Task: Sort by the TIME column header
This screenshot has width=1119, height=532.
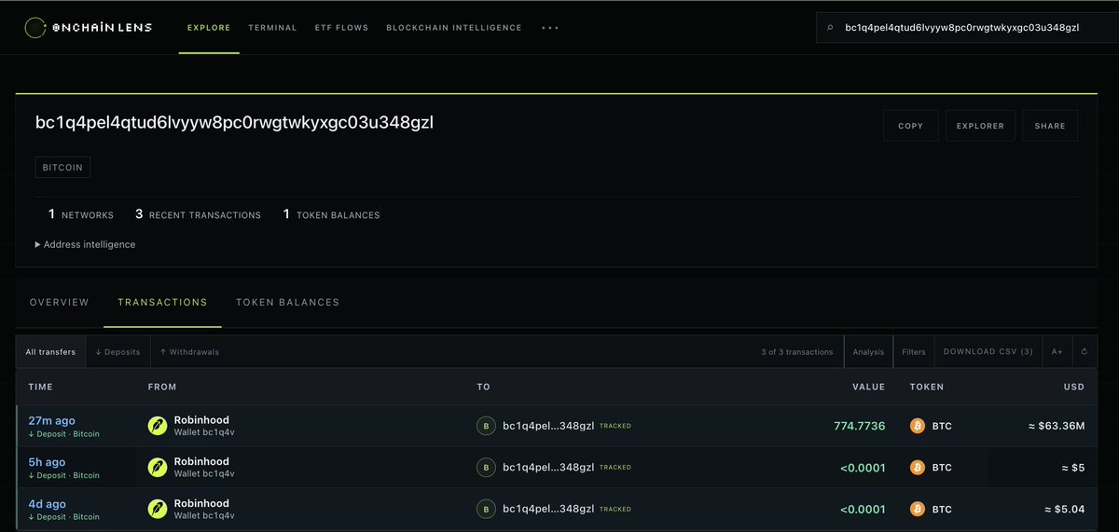Action: pos(41,387)
